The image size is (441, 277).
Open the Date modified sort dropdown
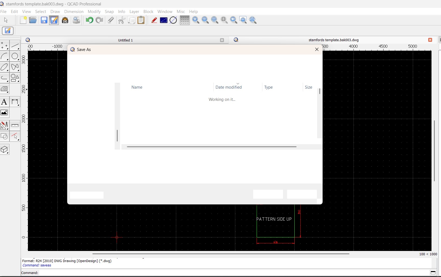tap(238, 83)
